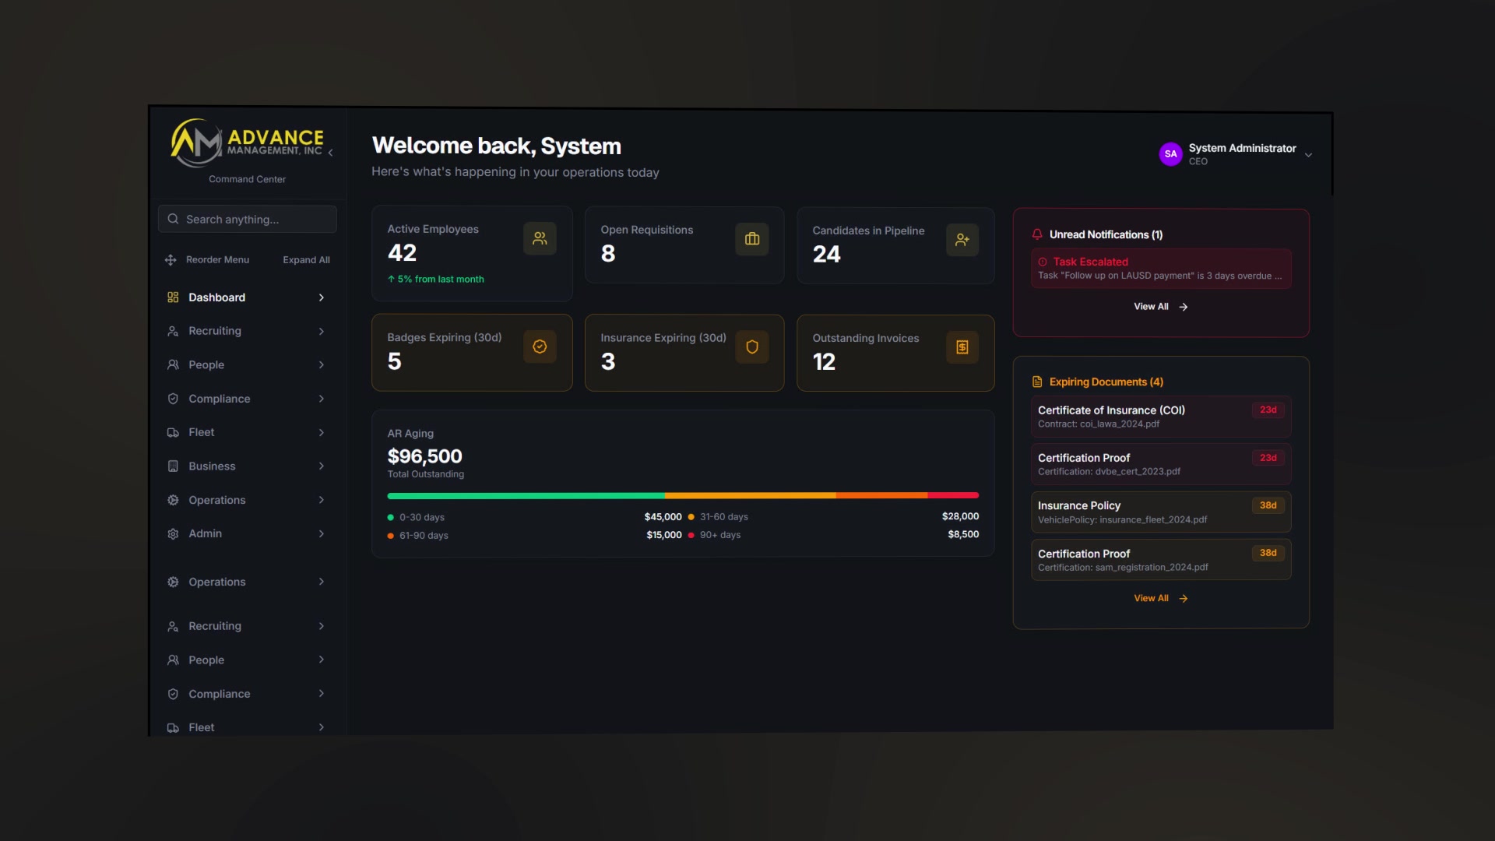Click View All under Unread Notifications
The height and width of the screenshot is (841, 1495).
(x=1160, y=307)
